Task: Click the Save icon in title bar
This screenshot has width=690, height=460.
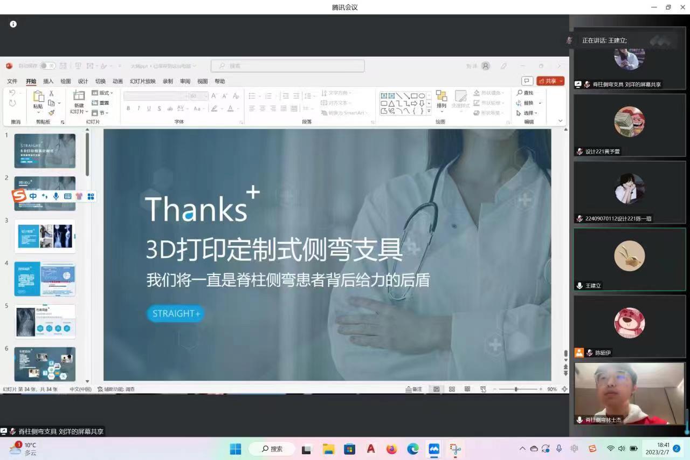Action: pyautogui.click(x=63, y=66)
